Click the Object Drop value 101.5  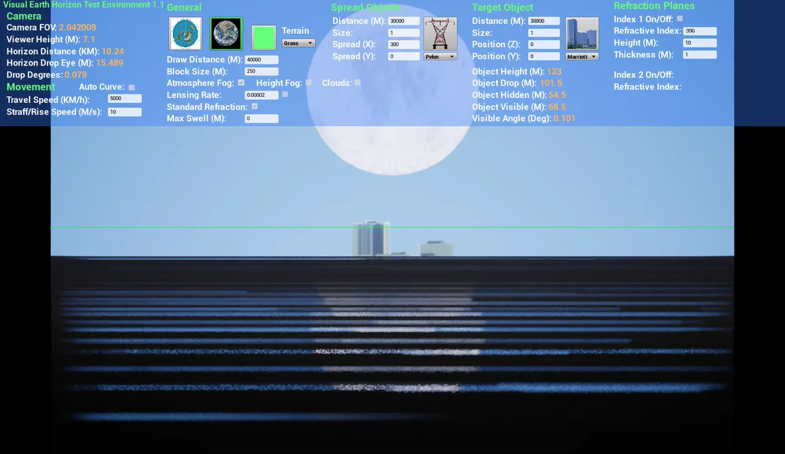[551, 83]
